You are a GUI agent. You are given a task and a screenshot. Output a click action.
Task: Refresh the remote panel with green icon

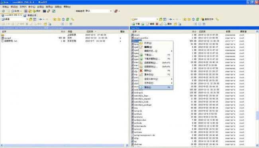click(x=198, y=19)
